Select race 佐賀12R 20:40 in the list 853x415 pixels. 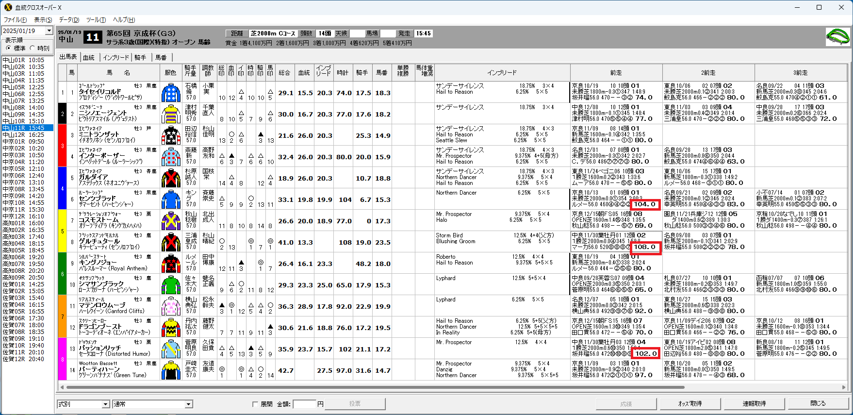click(27, 359)
